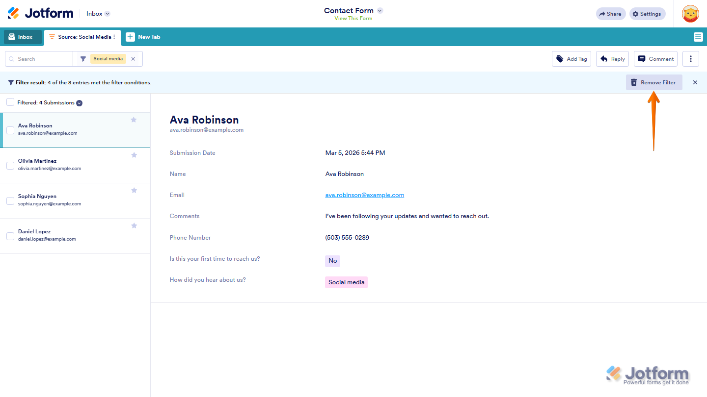Click the three-dot more options icon beside Comment
Viewport: 707px width, 397px height.
point(690,58)
